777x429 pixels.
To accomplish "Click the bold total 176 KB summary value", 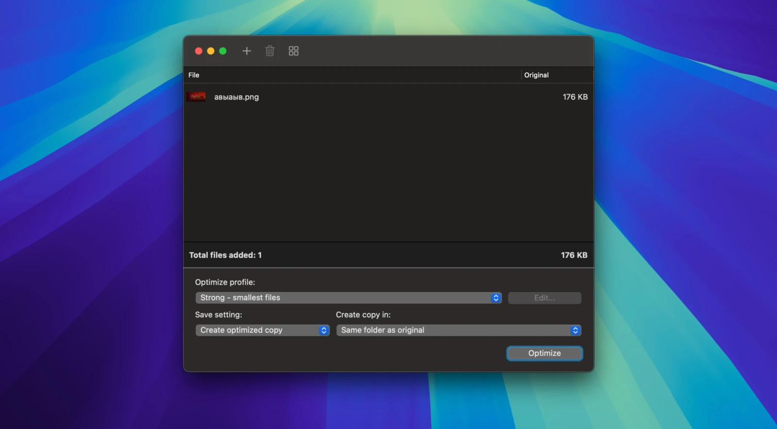I will (x=574, y=255).
